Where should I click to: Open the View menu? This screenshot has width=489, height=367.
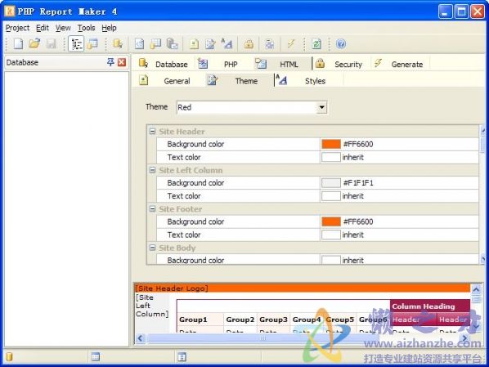click(x=63, y=28)
